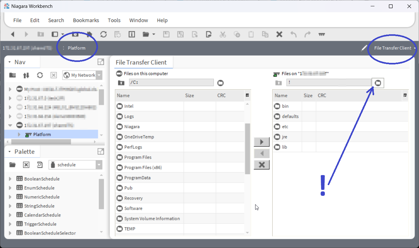Open the Help menu
Screen dimensions: 419x248
tap(162, 20)
